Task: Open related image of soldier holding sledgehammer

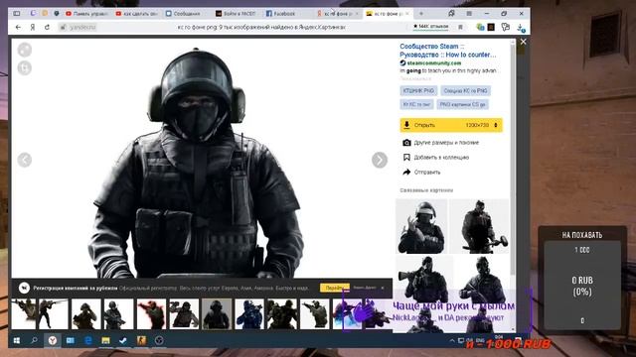Action: click(x=479, y=226)
